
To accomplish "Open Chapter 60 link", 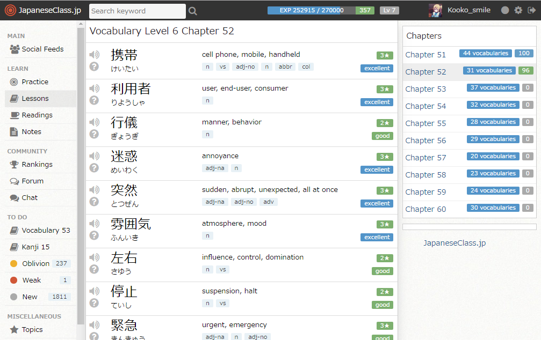I will [425, 209].
